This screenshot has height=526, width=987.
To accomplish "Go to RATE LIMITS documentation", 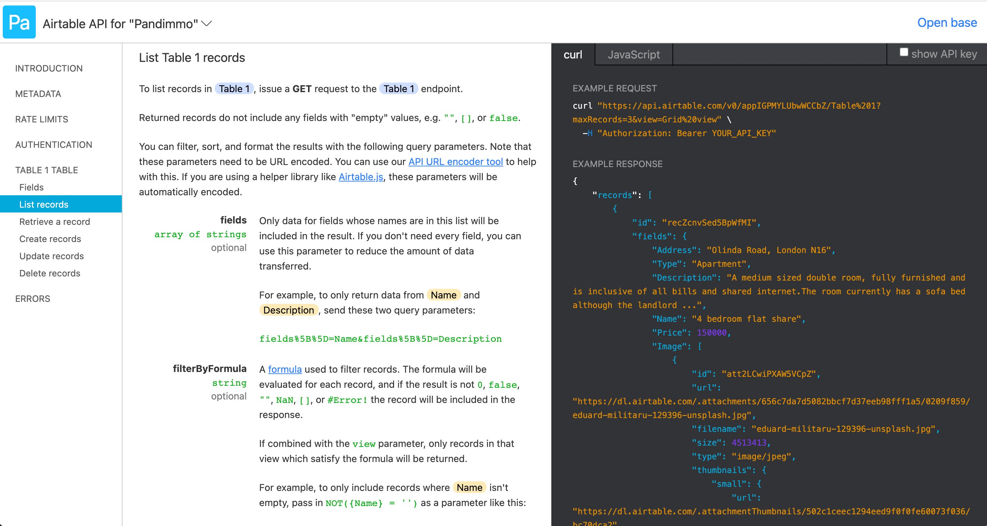I will (x=41, y=119).
